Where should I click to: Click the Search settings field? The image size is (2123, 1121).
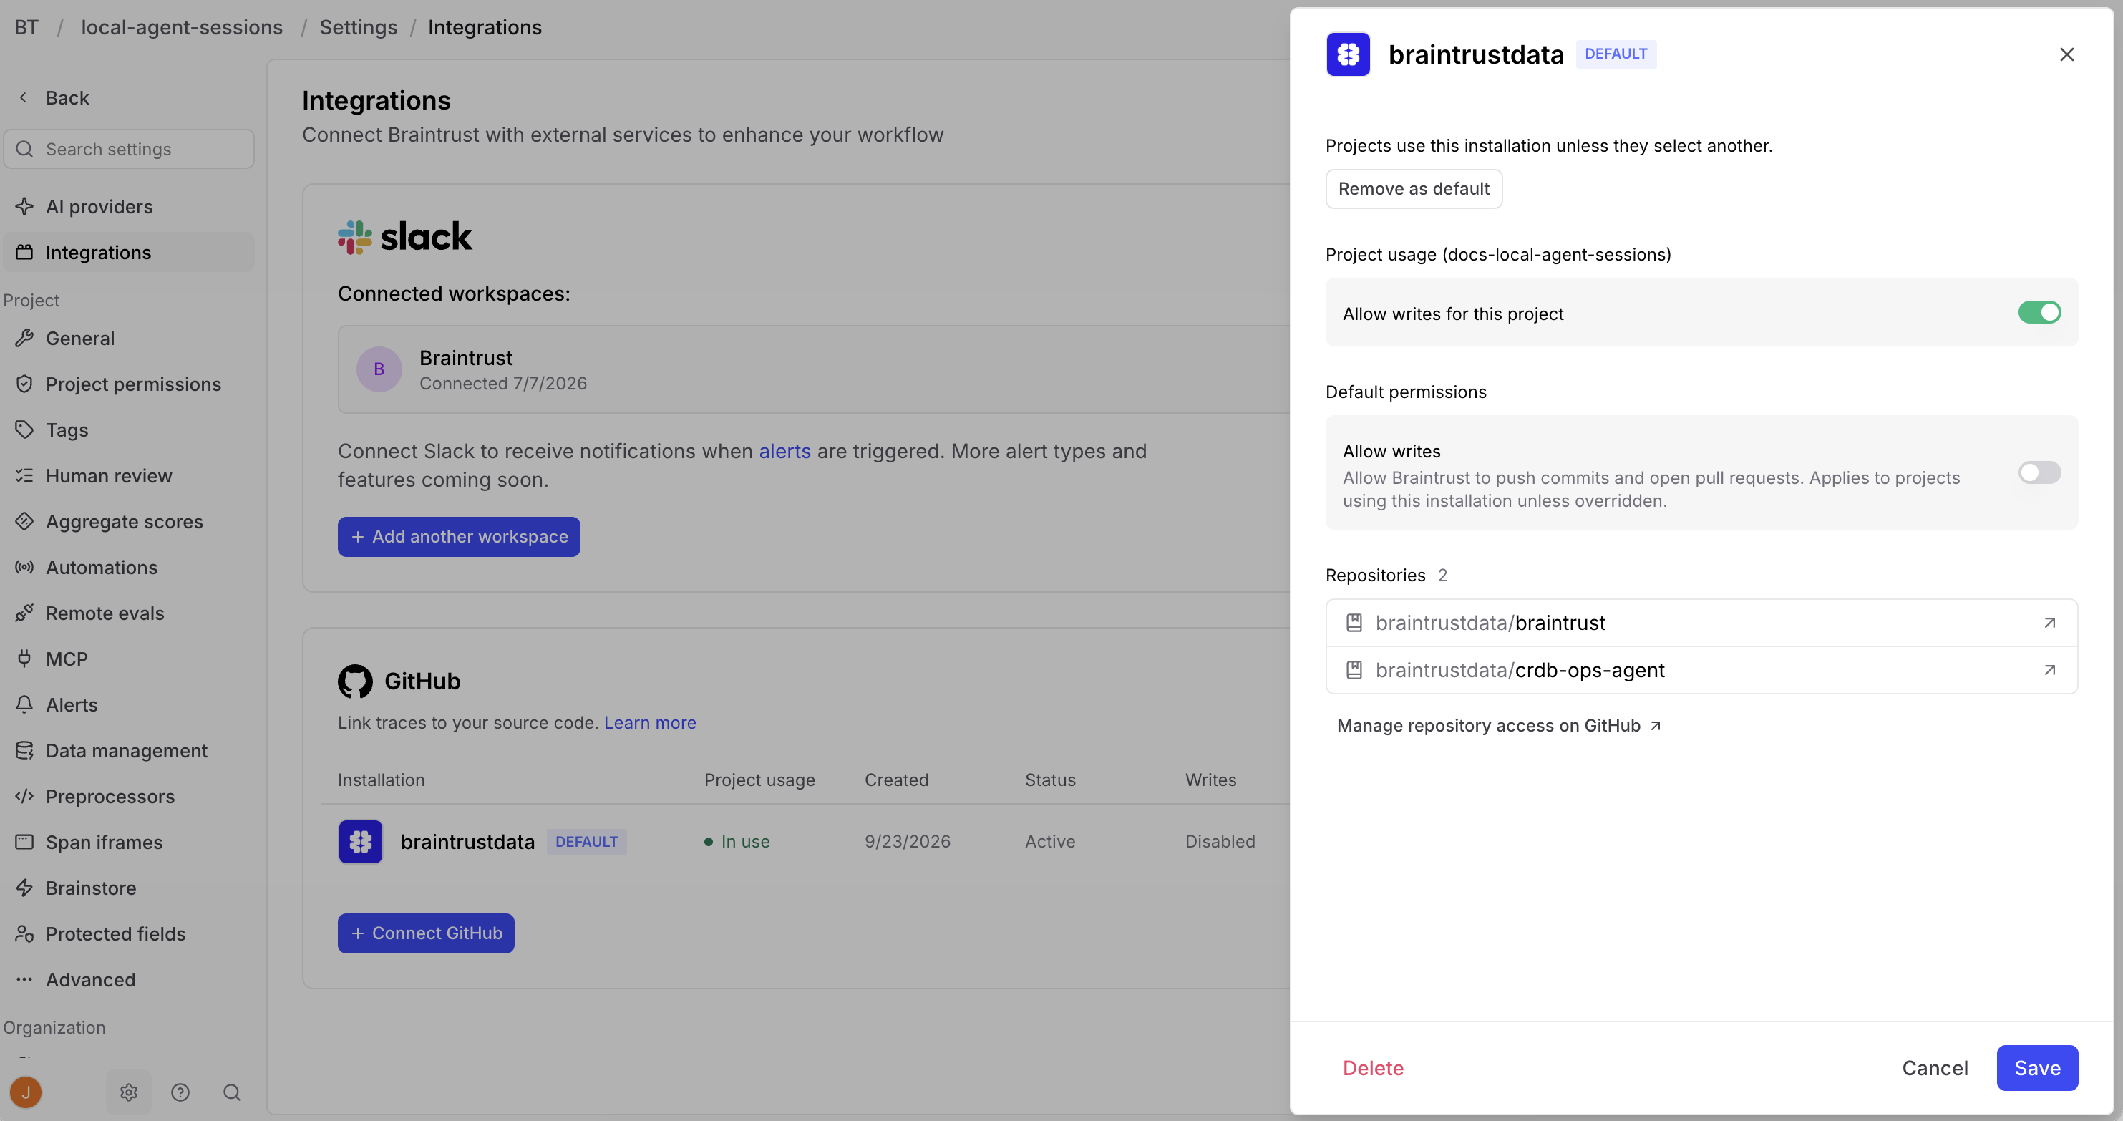[x=129, y=149]
